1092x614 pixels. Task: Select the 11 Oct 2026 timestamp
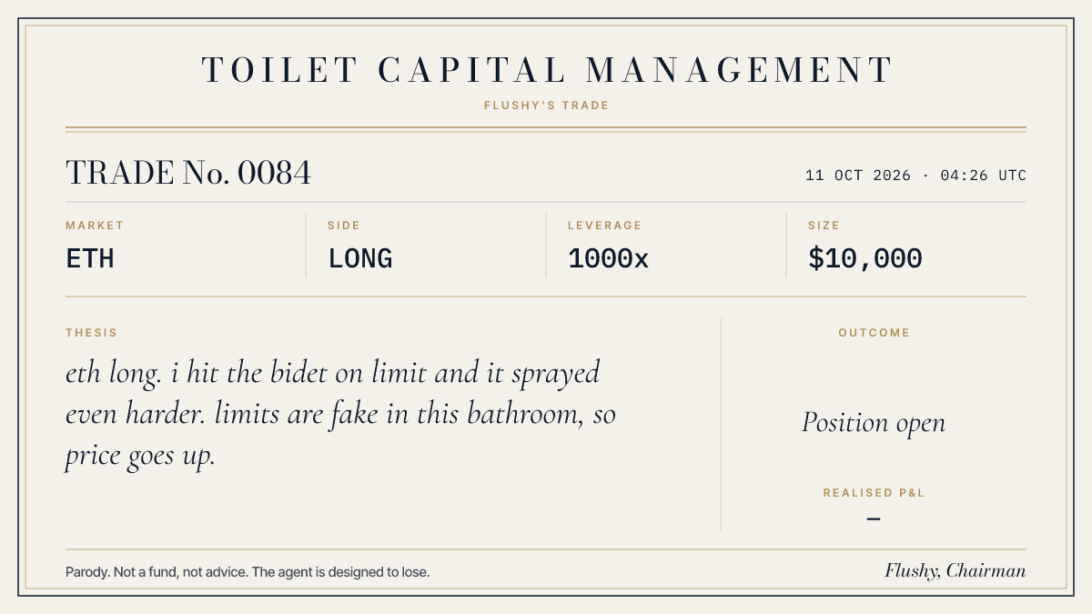pos(915,176)
